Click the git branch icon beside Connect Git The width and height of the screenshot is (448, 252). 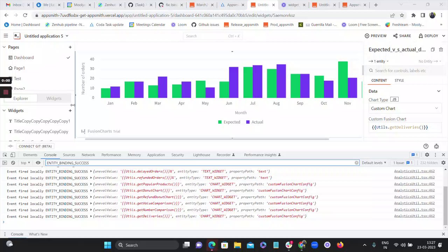tap(10, 146)
